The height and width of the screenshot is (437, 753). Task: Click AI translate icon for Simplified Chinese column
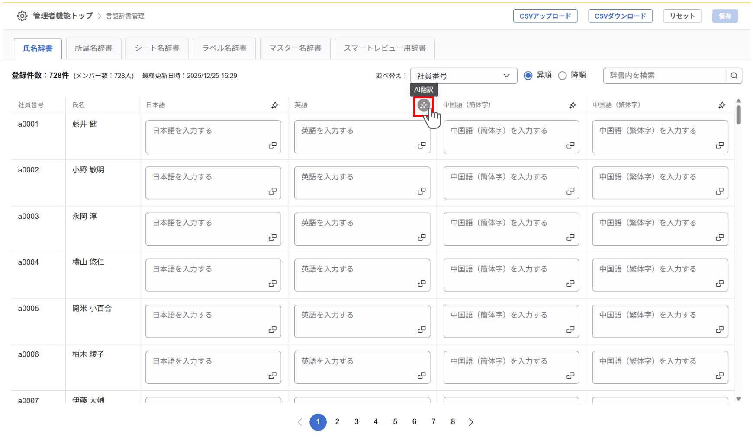[573, 105]
